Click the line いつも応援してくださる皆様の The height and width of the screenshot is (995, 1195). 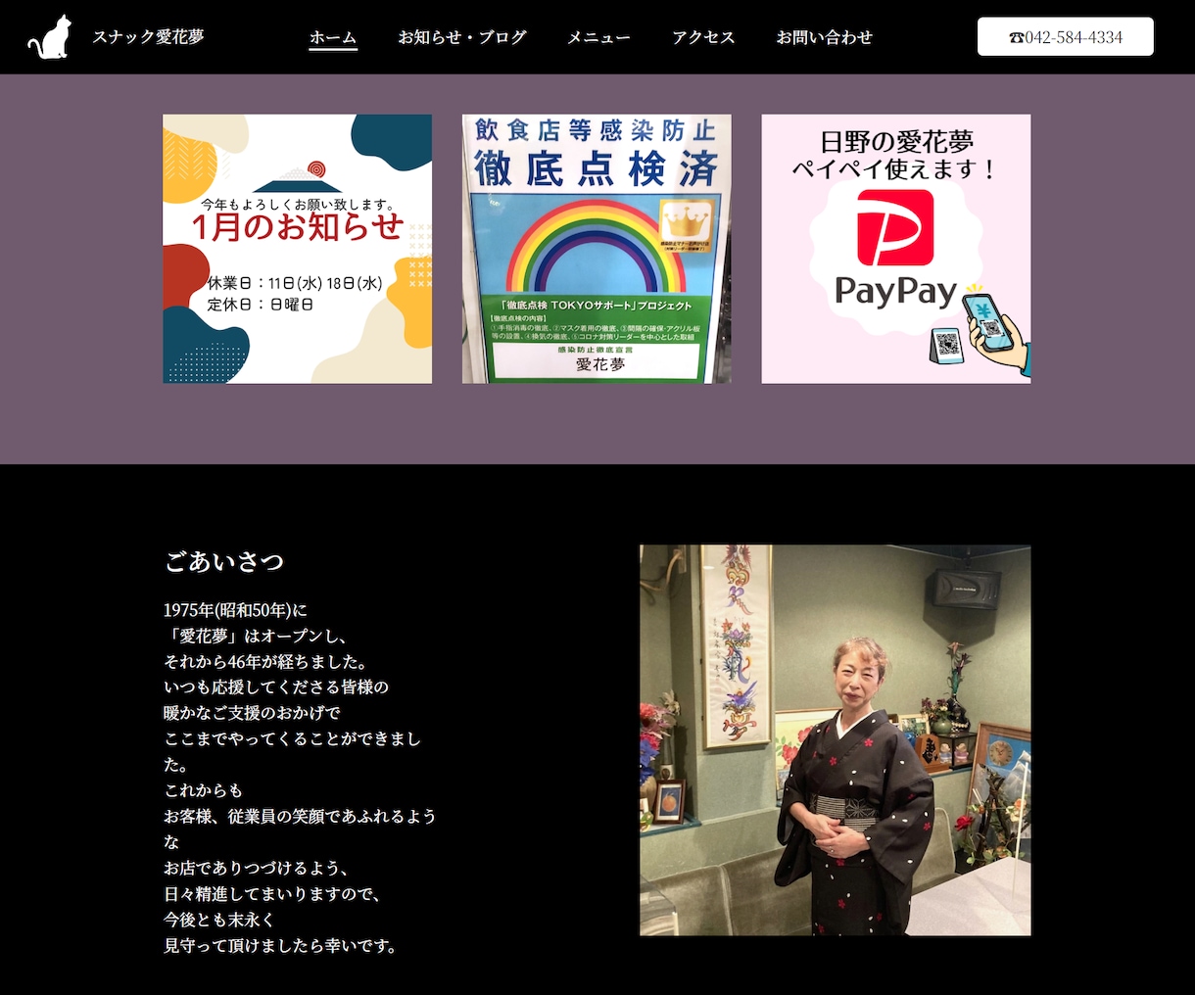pyautogui.click(x=276, y=687)
